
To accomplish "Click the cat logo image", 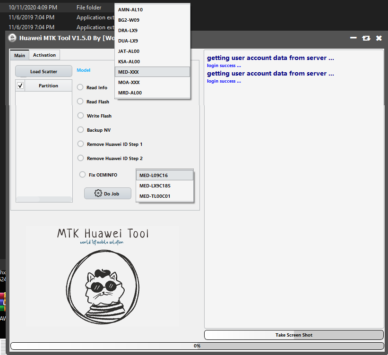I will click(103, 287).
